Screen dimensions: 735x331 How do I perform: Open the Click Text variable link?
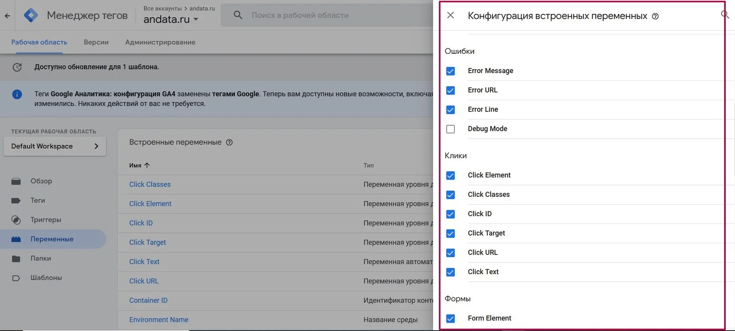pos(144,261)
